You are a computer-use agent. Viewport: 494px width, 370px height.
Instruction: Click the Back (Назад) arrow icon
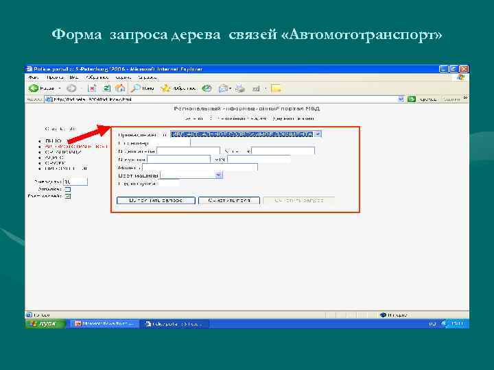[x=33, y=88]
